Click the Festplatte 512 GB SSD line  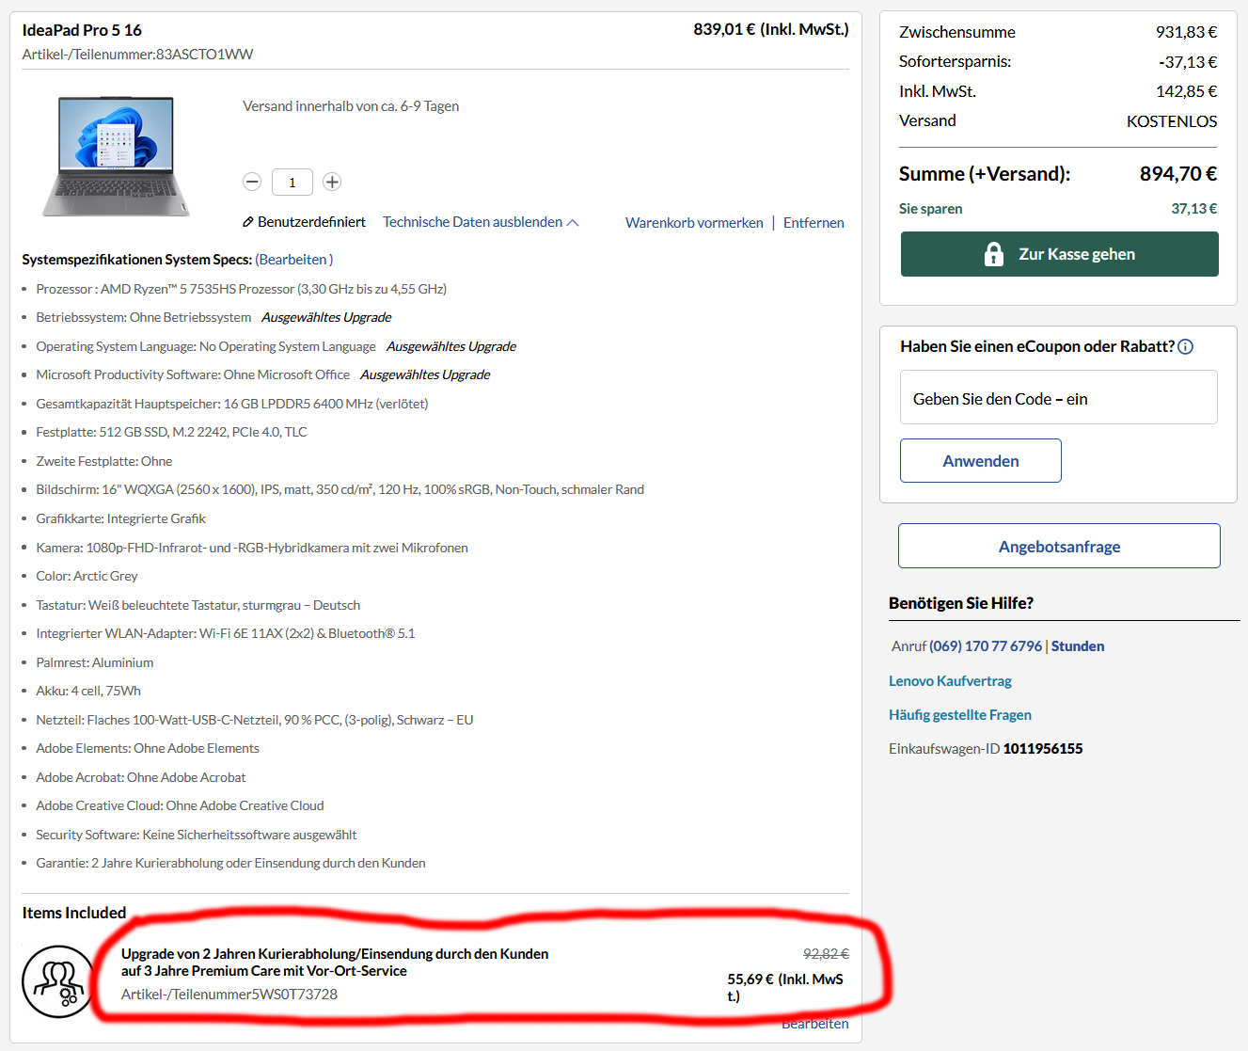point(171,432)
